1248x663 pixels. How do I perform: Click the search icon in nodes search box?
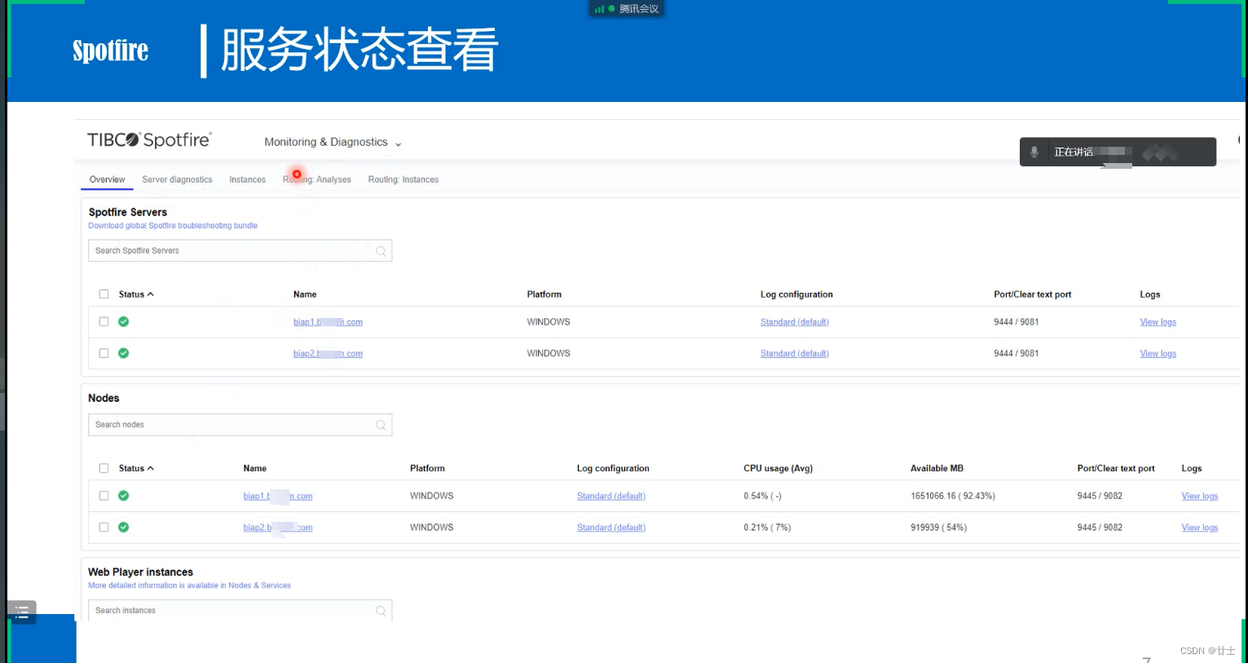(x=381, y=425)
